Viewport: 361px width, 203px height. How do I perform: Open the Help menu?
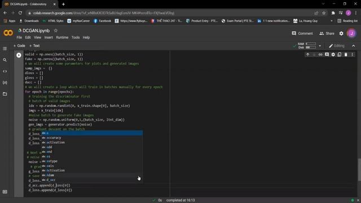[x=86, y=38]
